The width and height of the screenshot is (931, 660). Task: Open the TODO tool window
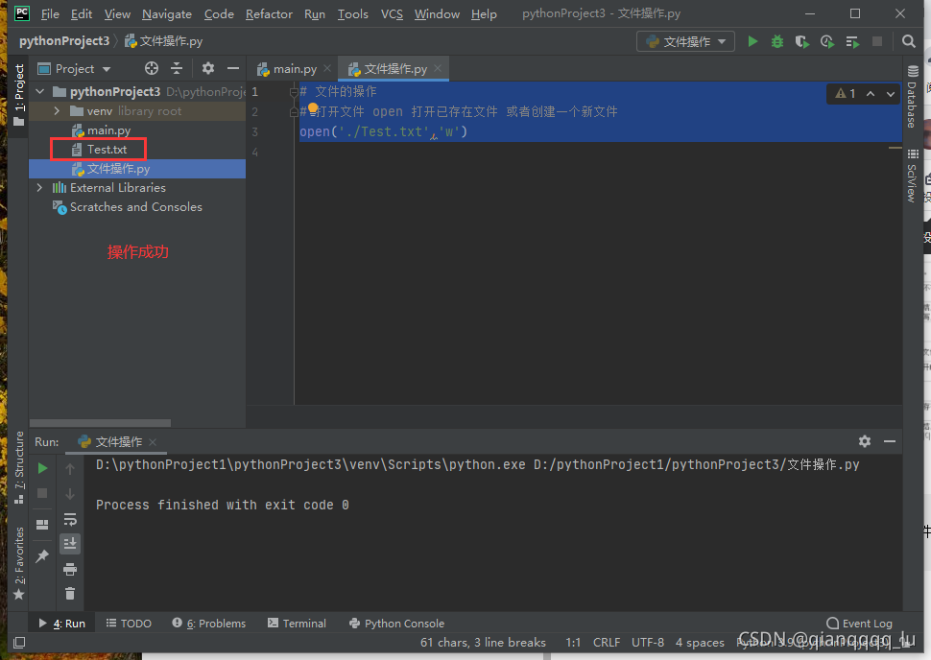point(129,624)
